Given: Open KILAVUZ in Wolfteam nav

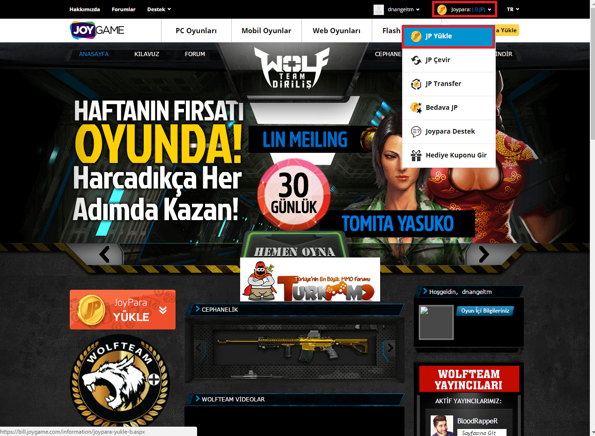Looking at the screenshot, I should pyautogui.click(x=147, y=54).
